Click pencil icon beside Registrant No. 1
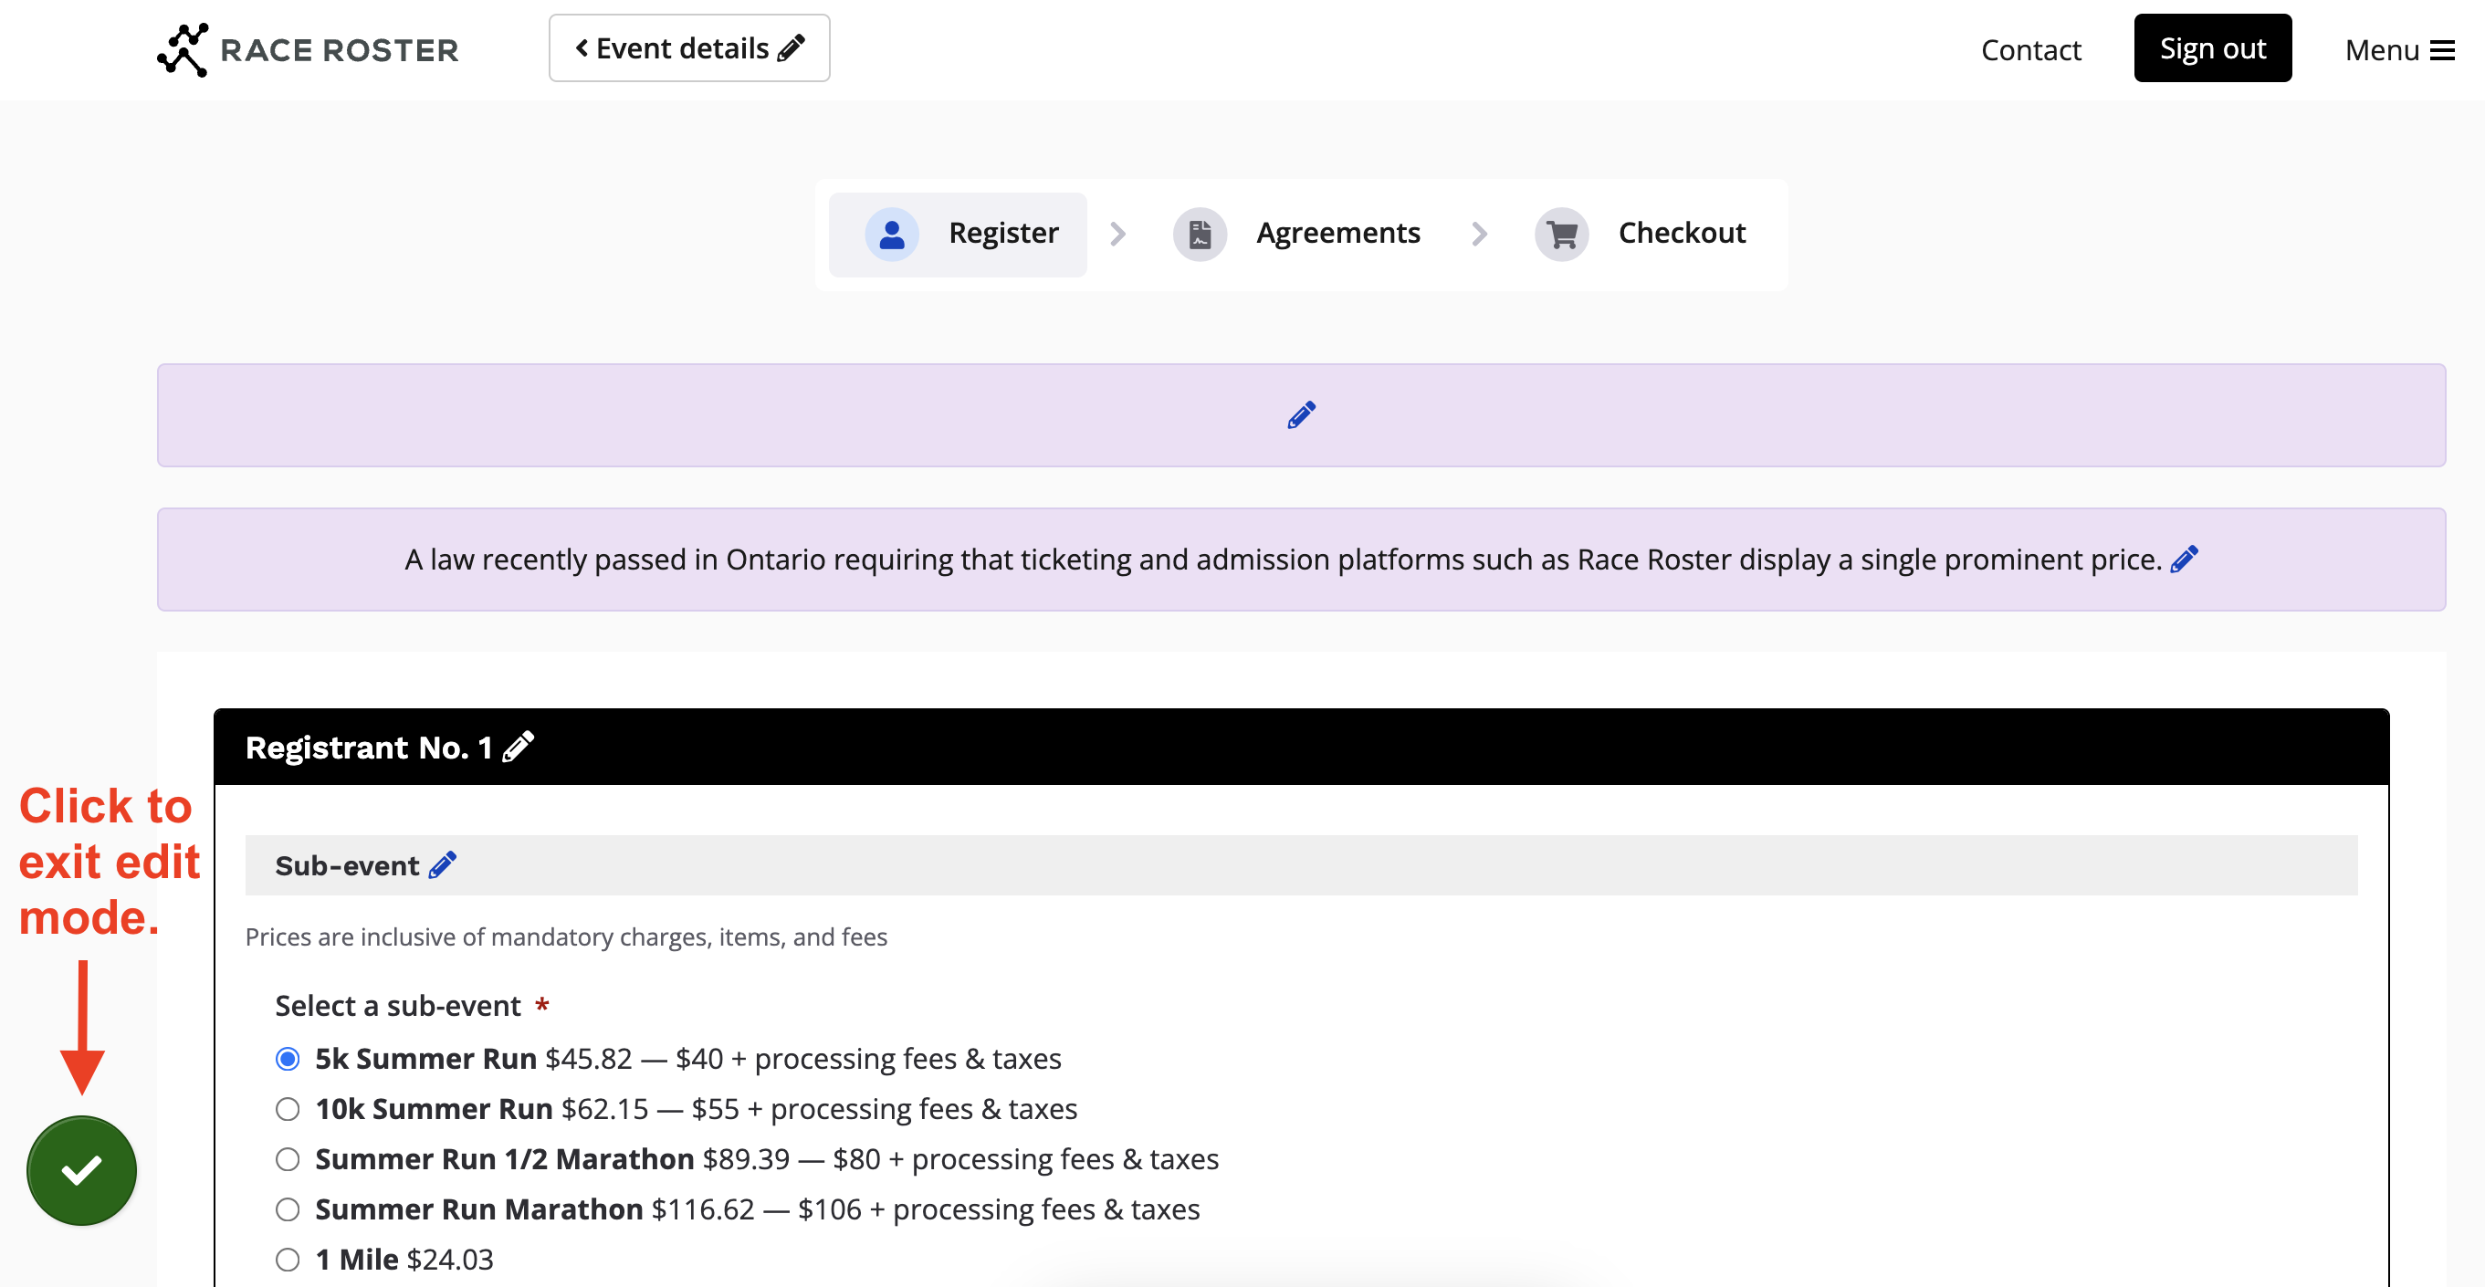The image size is (2485, 1287). 518,747
